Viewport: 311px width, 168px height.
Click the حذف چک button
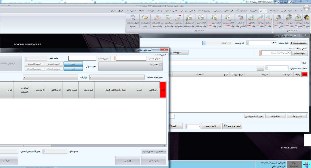tap(275, 116)
